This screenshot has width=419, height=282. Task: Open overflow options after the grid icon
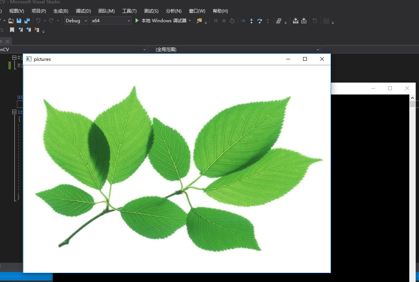(333, 22)
